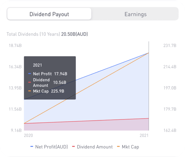The image size is (185, 157).
Task: Toggle the Mkt Cap legend series
Action: pyautogui.click(x=130, y=147)
